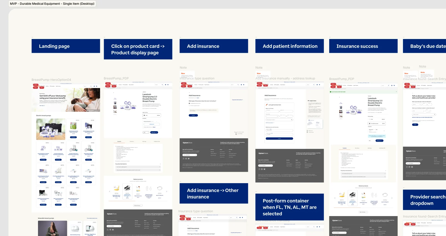Select second insurance type radio option

(189, 105)
